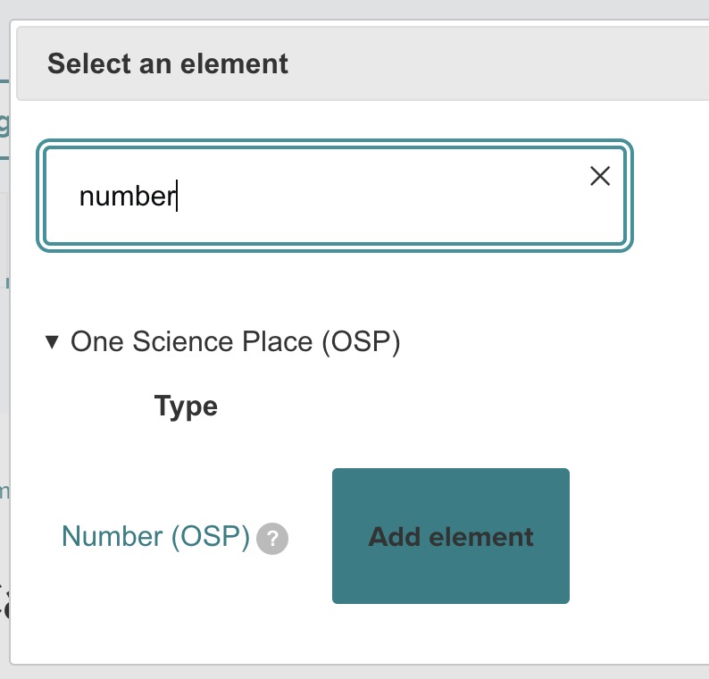709x679 pixels.
Task: Open the Number (OSP) element type
Action: (x=155, y=537)
